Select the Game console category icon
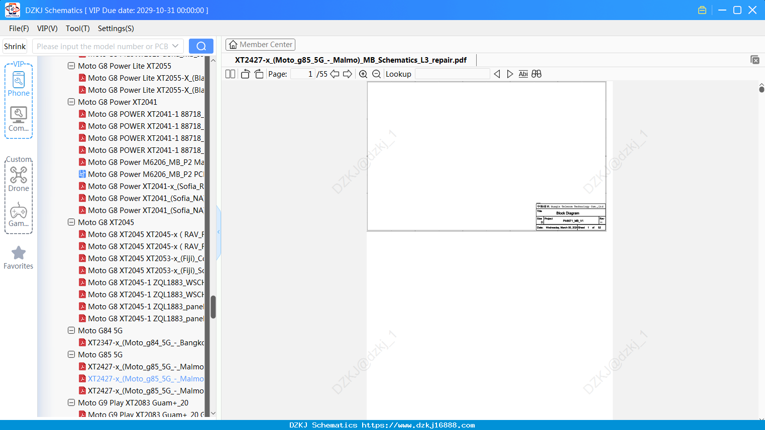The width and height of the screenshot is (765, 430). pyautogui.click(x=19, y=214)
